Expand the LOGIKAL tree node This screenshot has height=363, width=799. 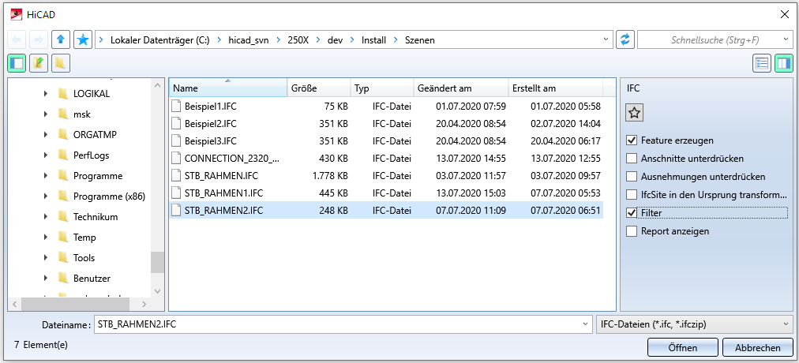click(46, 94)
